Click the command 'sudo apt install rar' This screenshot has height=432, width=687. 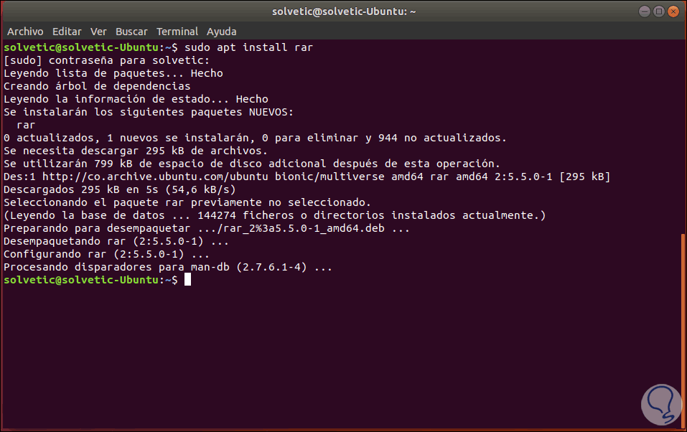(248, 47)
